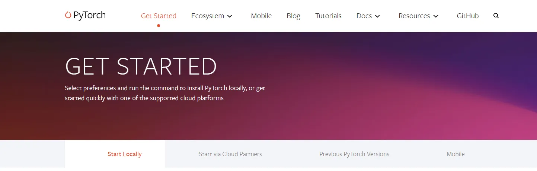
Task: Open the Get Started nav item
Action: click(x=159, y=16)
